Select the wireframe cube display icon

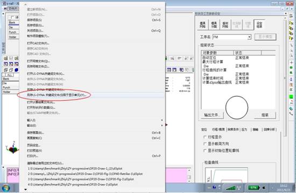point(6,70)
